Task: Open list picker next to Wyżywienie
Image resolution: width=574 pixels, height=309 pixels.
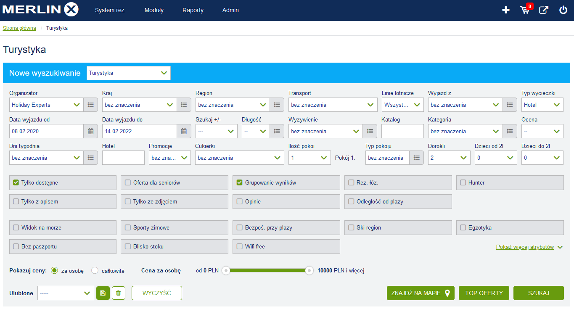Action: [370, 131]
